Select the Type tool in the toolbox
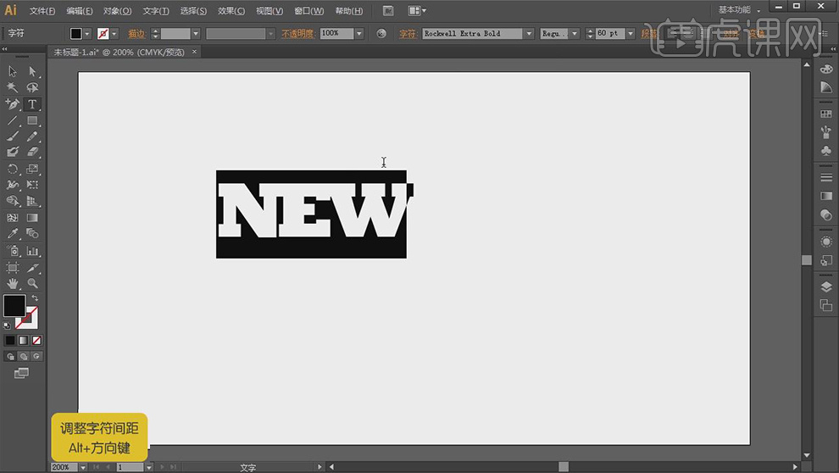Viewport: 839px width, 473px height. (x=32, y=104)
